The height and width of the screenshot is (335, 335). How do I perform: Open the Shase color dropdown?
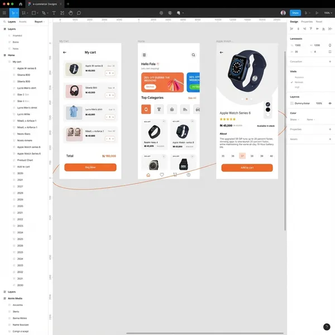click(295, 119)
